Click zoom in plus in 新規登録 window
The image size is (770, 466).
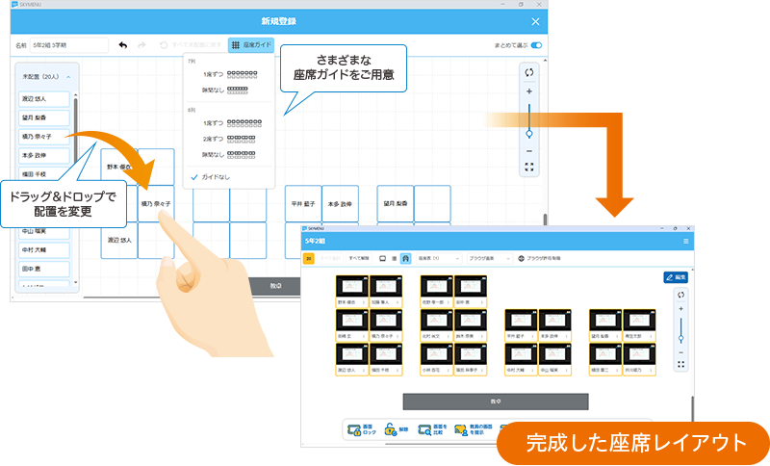pyautogui.click(x=528, y=91)
